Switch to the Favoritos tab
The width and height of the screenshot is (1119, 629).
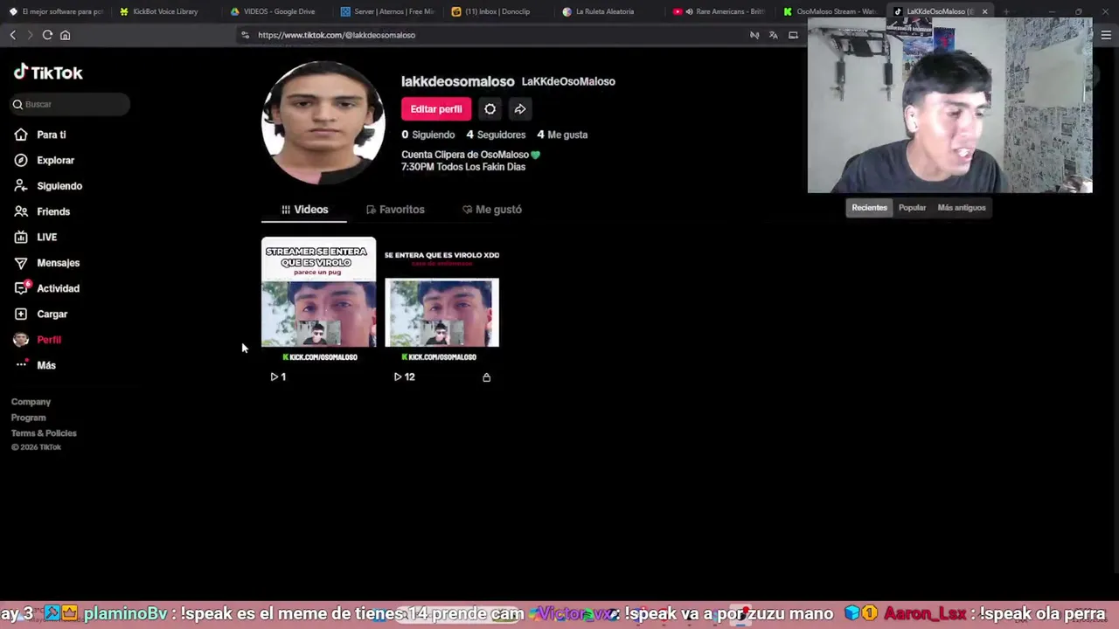point(395,210)
